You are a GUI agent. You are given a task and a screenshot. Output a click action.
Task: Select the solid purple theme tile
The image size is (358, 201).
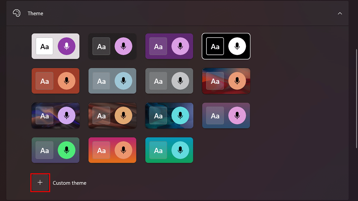[169, 46]
